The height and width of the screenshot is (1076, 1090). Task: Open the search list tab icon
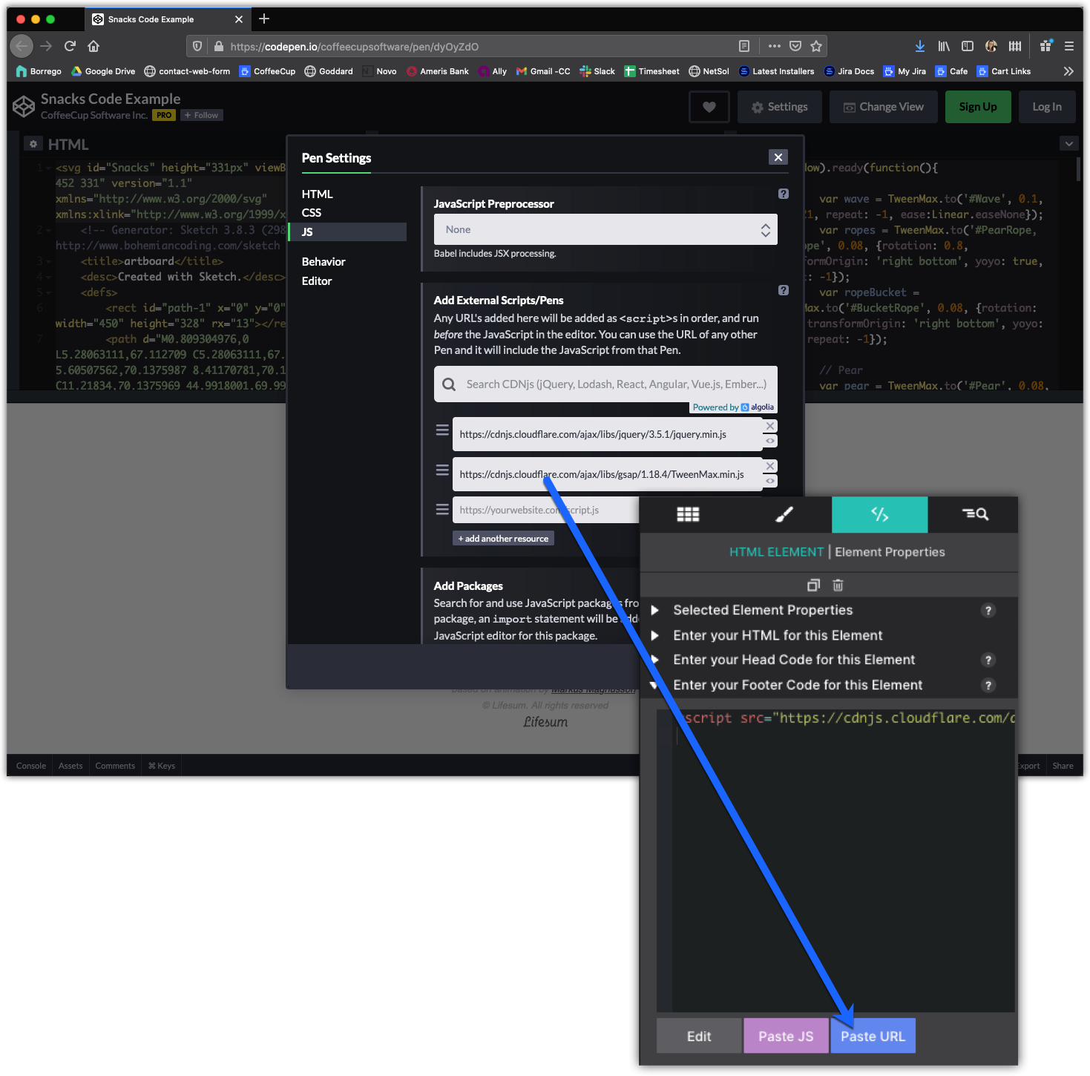pyautogui.click(x=974, y=514)
